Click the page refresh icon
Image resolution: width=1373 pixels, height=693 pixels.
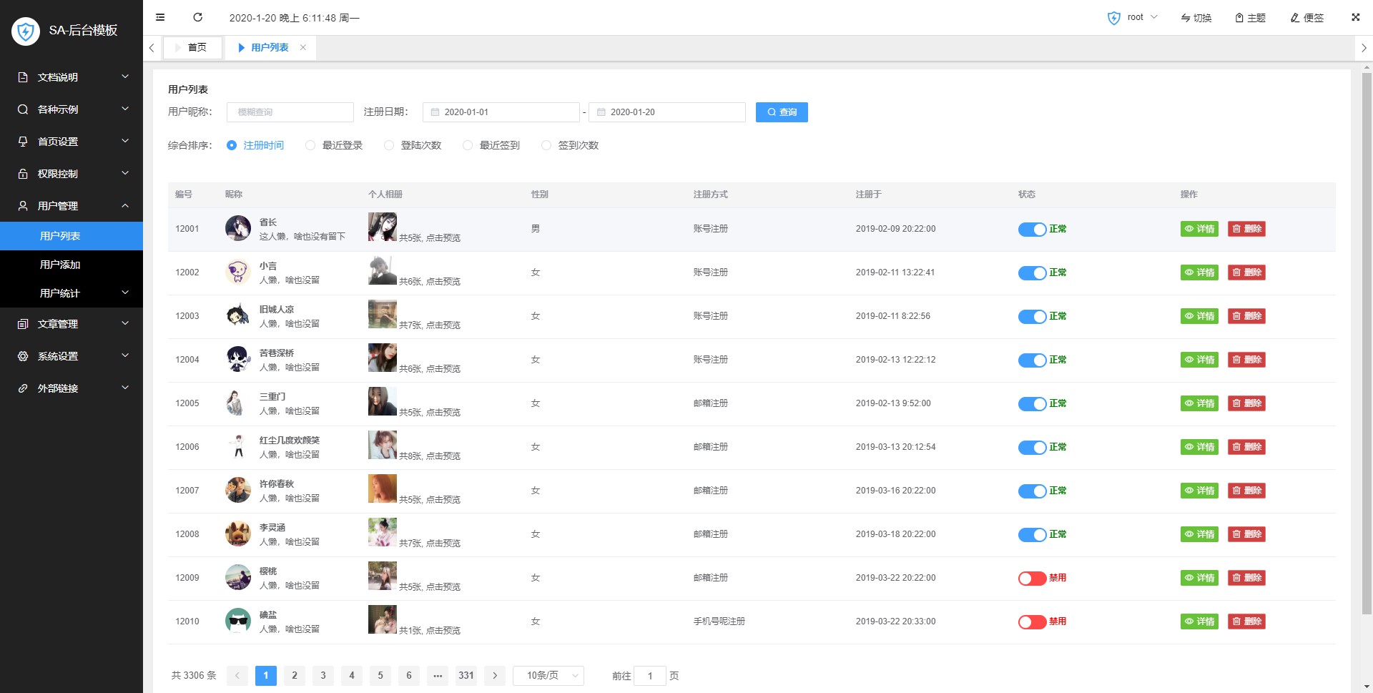click(x=198, y=17)
